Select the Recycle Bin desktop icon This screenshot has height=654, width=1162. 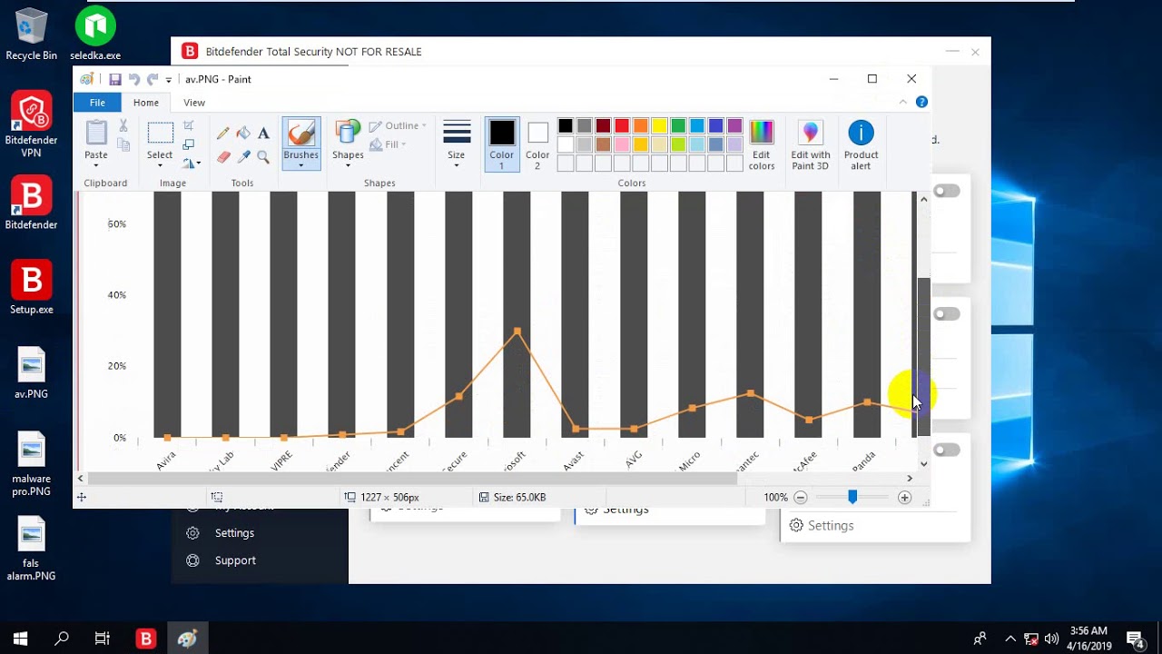(x=32, y=35)
